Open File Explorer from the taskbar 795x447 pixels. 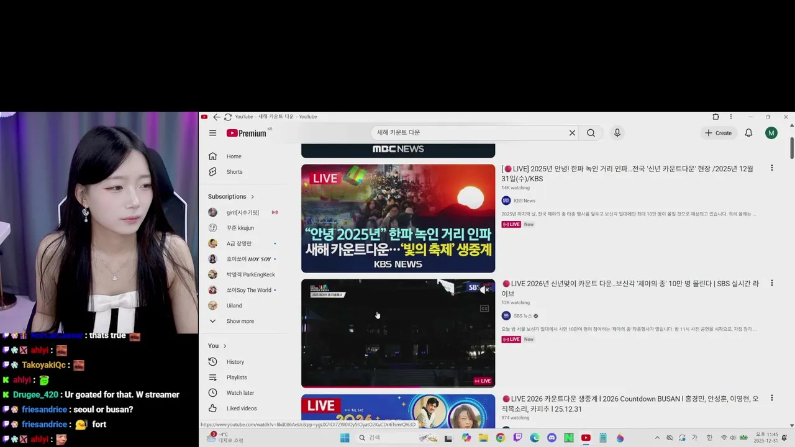pos(483,438)
